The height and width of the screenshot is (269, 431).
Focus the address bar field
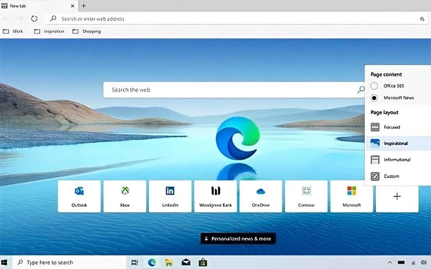236,18
